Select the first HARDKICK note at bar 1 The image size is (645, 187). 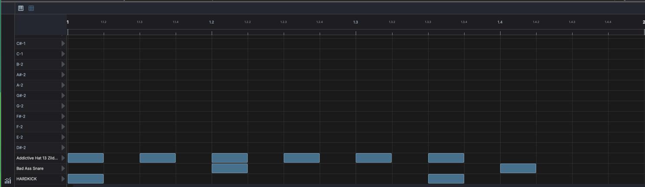click(x=85, y=179)
